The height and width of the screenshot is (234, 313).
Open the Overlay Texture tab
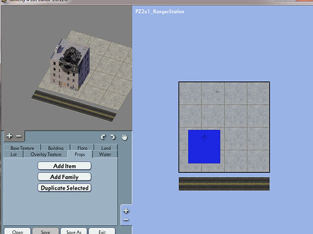click(46, 154)
